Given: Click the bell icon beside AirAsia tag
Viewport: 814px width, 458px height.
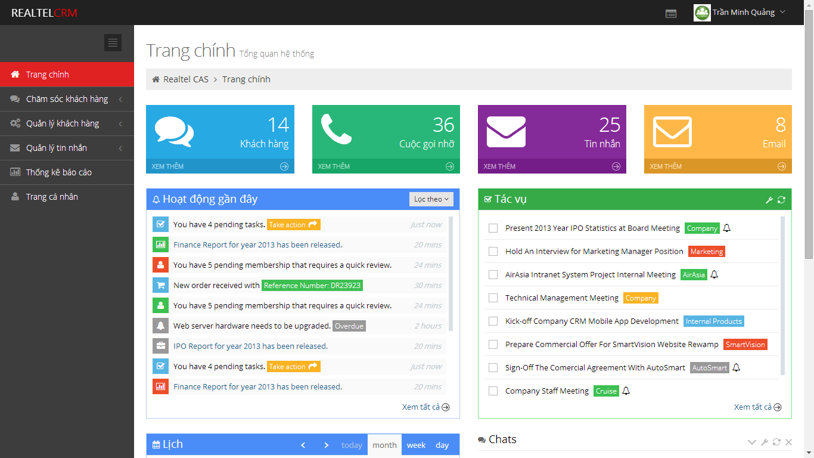Looking at the screenshot, I should point(714,274).
